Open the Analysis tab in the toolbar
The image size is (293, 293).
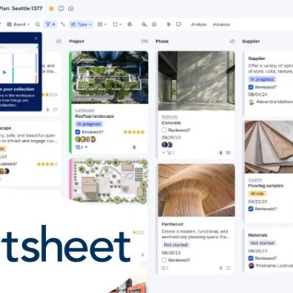click(199, 24)
